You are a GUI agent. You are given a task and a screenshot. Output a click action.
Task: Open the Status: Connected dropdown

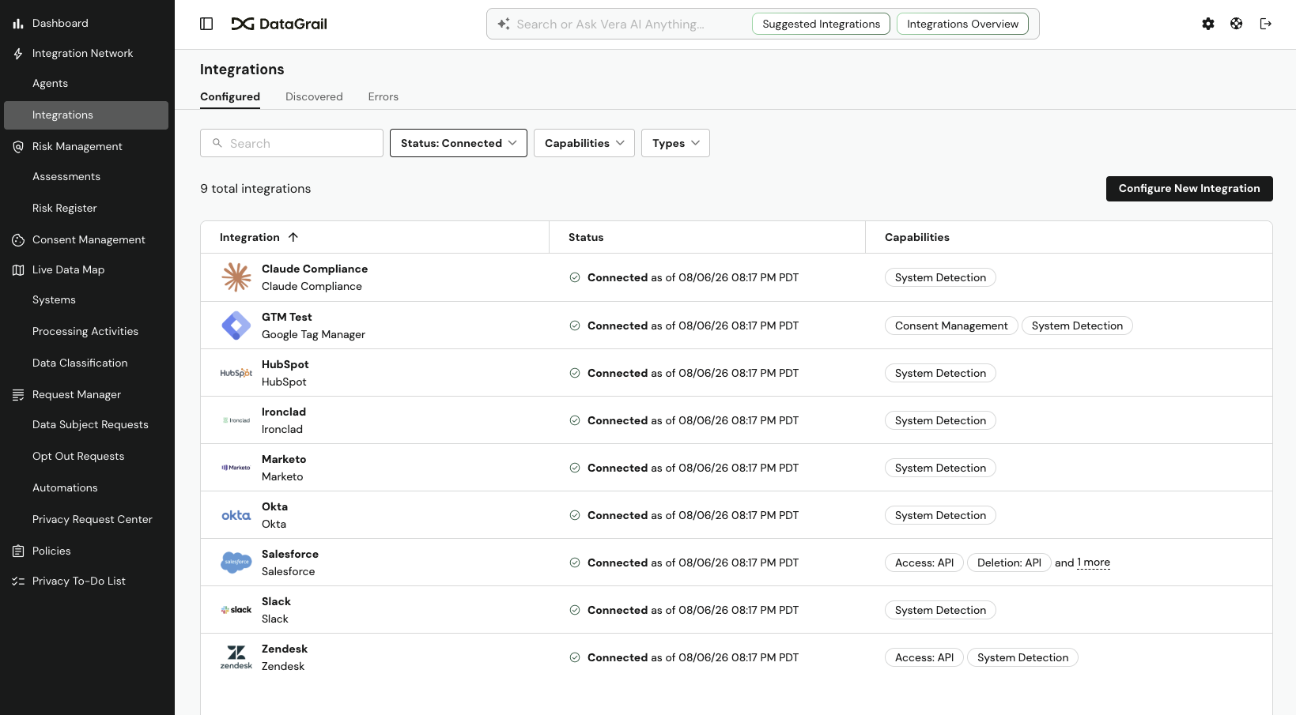pos(459,143)
